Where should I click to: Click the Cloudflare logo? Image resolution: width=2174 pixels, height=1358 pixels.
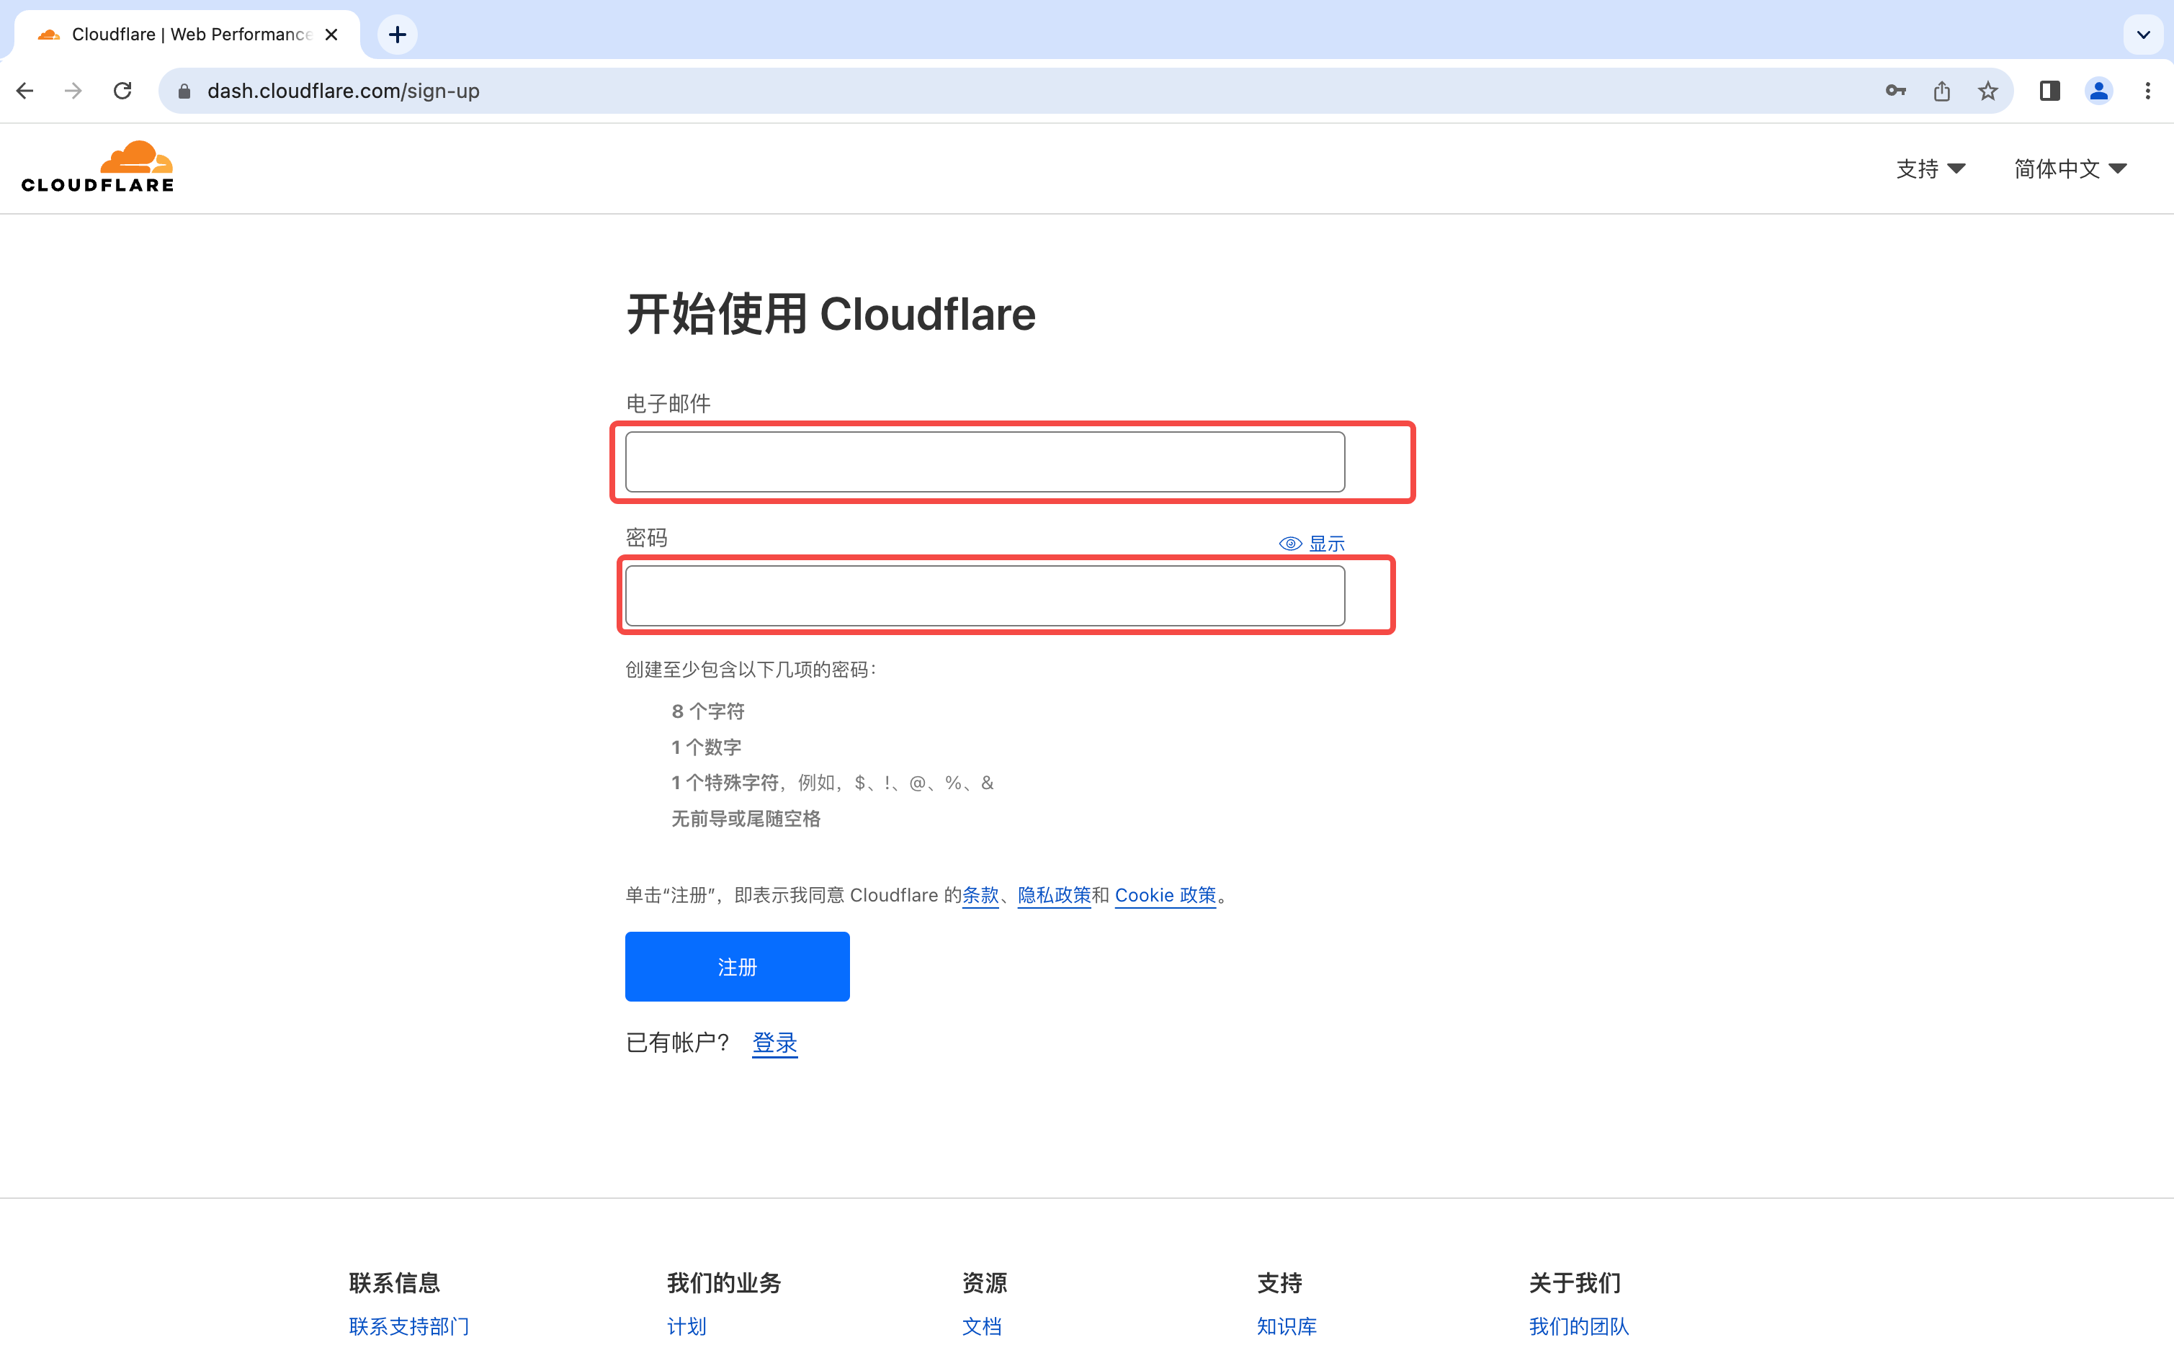[x=97, y=167]
